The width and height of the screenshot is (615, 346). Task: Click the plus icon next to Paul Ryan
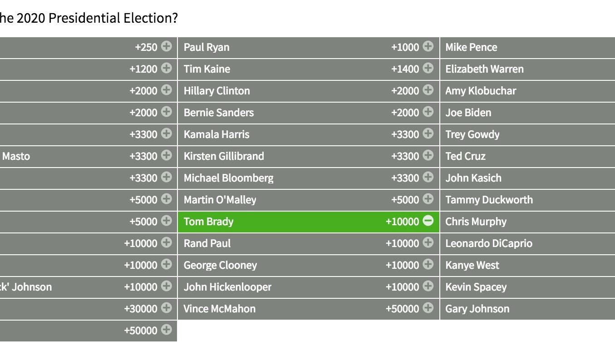[428, 46]
